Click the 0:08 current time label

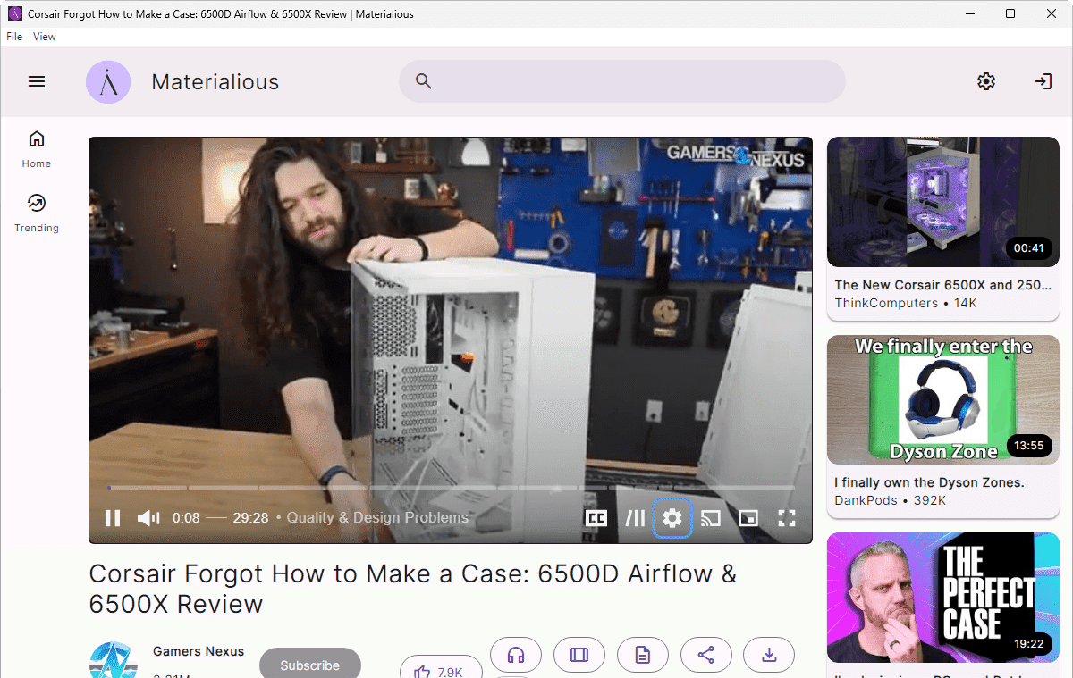click(x=186, y=518)
